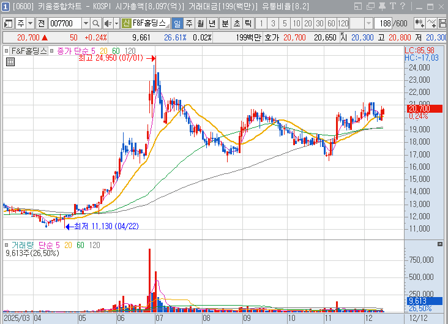Select the 60 interval tab
448x324 pixels.
(x=330, y=23)
